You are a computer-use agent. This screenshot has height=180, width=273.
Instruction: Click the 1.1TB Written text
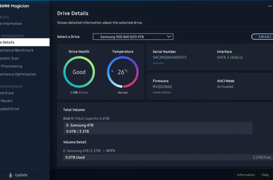point(79,93)
